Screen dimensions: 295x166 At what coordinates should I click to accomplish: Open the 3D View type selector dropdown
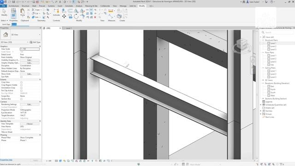click(40, 35)
